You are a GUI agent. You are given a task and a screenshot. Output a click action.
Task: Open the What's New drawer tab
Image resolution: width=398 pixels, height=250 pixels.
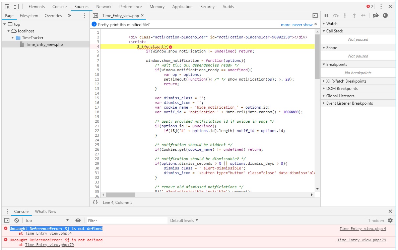(46, 212)
